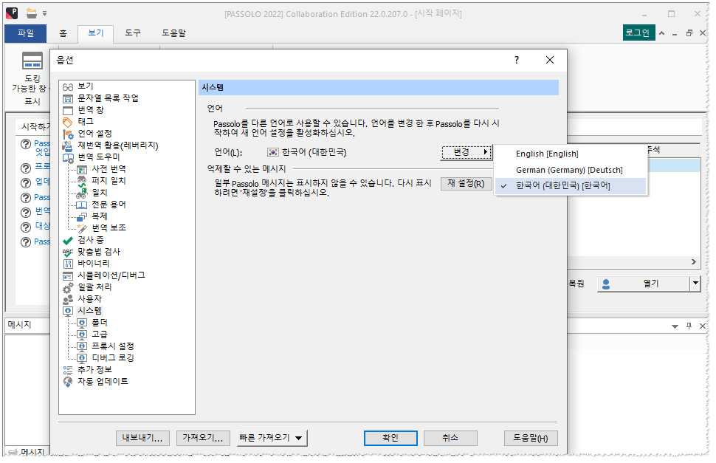Click the 재 설정(R) button
The height and width of the screenshot is (463, 716).
pyautogui.click(x=466, y=184)
